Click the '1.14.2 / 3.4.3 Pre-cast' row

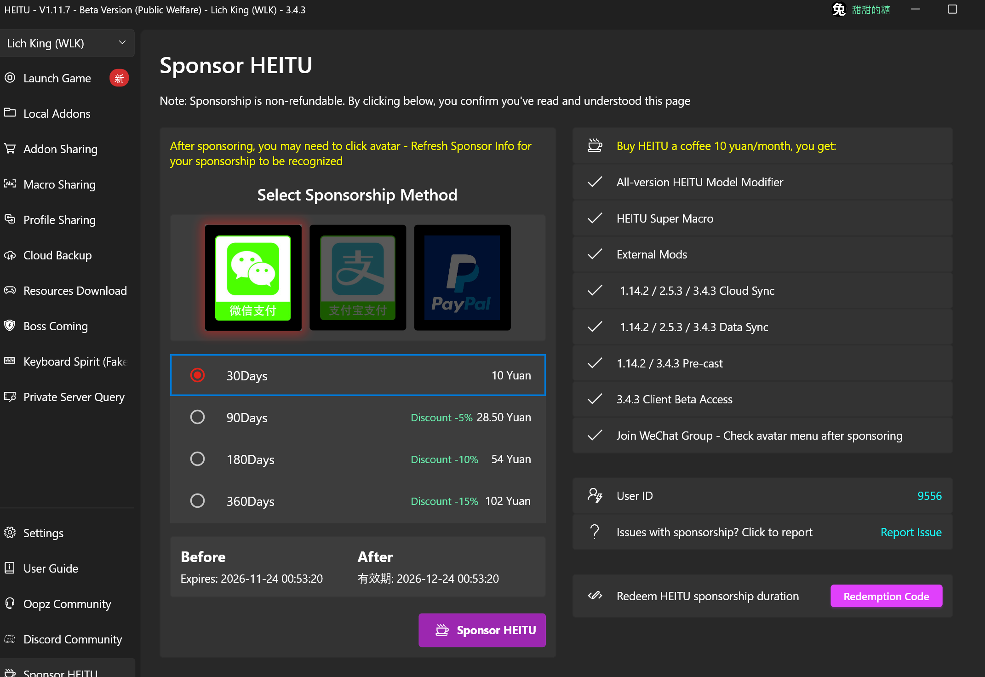point(762,363)
